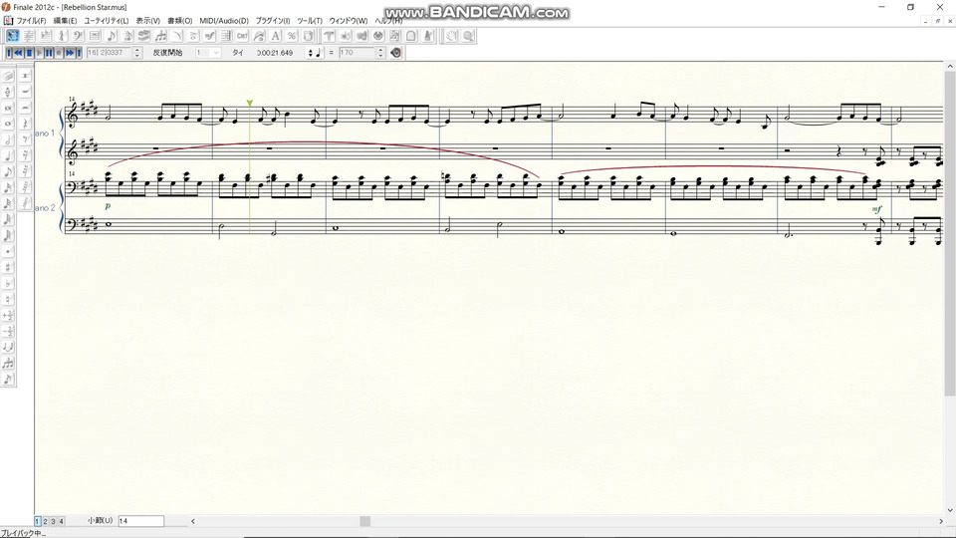The width and height of the screenshot is (956, 538).
Task: Select the Page Layout tool
Action: [309, 36]
